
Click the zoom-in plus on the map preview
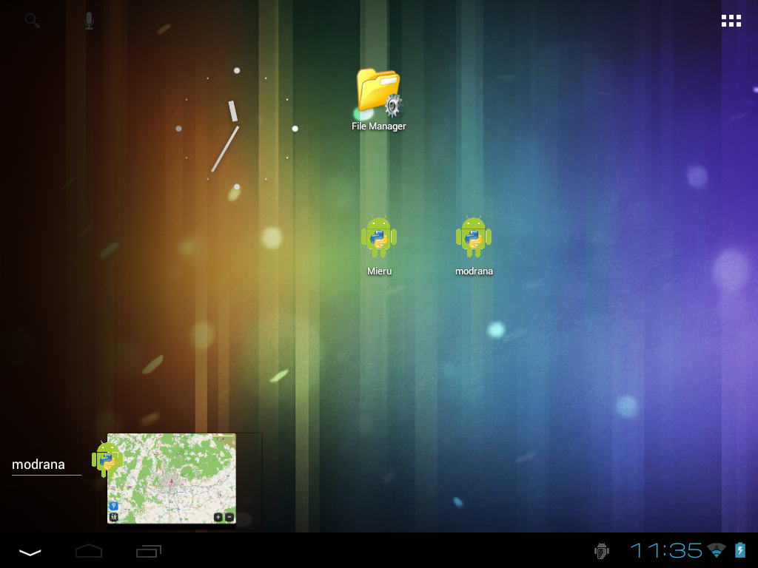(x=218, y=517)
